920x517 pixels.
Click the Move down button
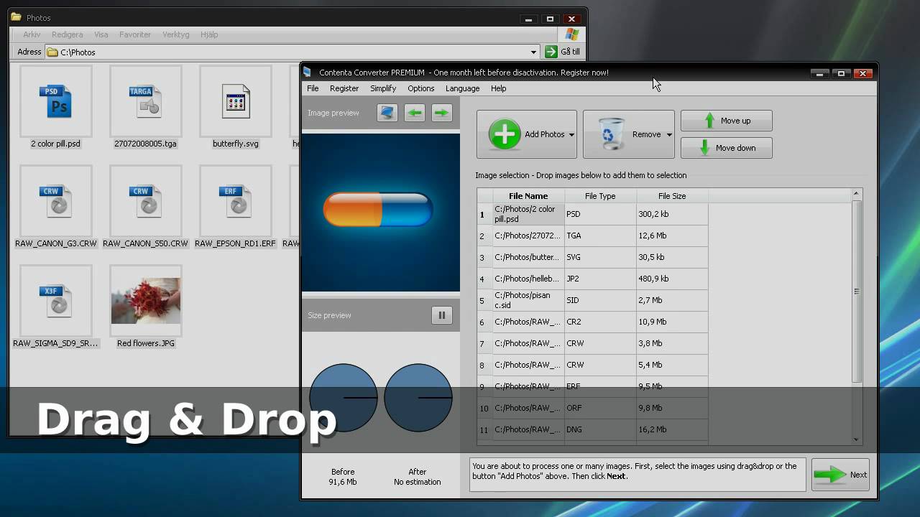pos(726,148)
